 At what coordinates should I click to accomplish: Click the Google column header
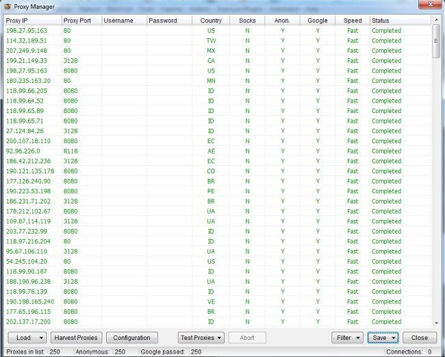(318, 21)
